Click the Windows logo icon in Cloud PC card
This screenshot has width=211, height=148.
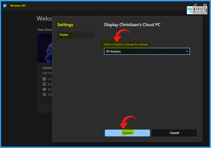[44, 79]
